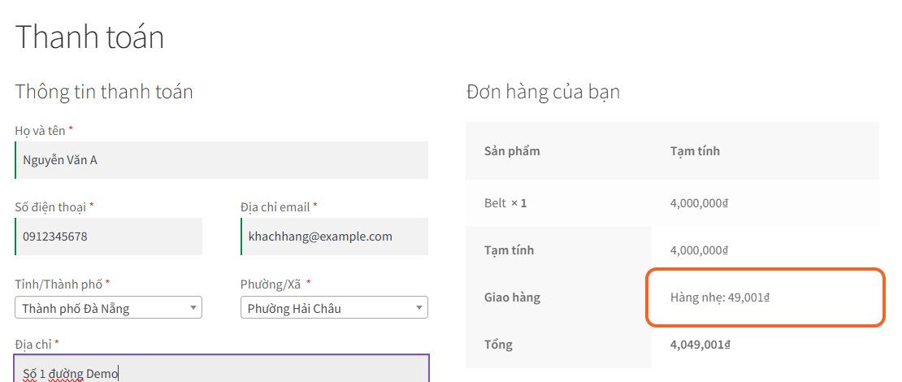
Task: Click the Số điện thoại input field
Action: 109,236
